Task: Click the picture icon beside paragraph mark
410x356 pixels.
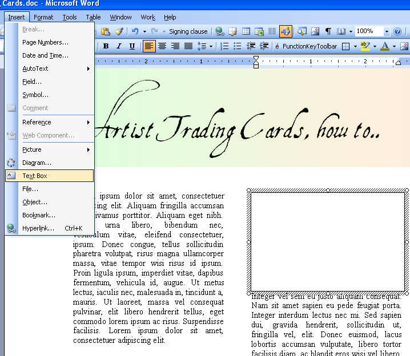Action: 315,31
